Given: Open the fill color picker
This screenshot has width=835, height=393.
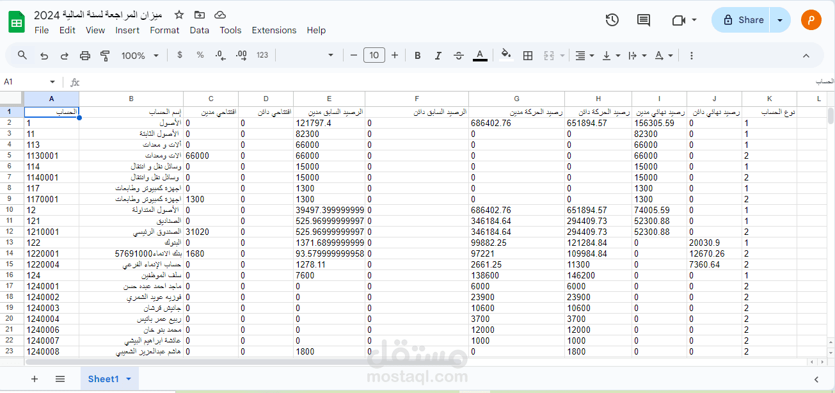Looking at the screenshot, I should pyautogui.click(x=506, y=56).
